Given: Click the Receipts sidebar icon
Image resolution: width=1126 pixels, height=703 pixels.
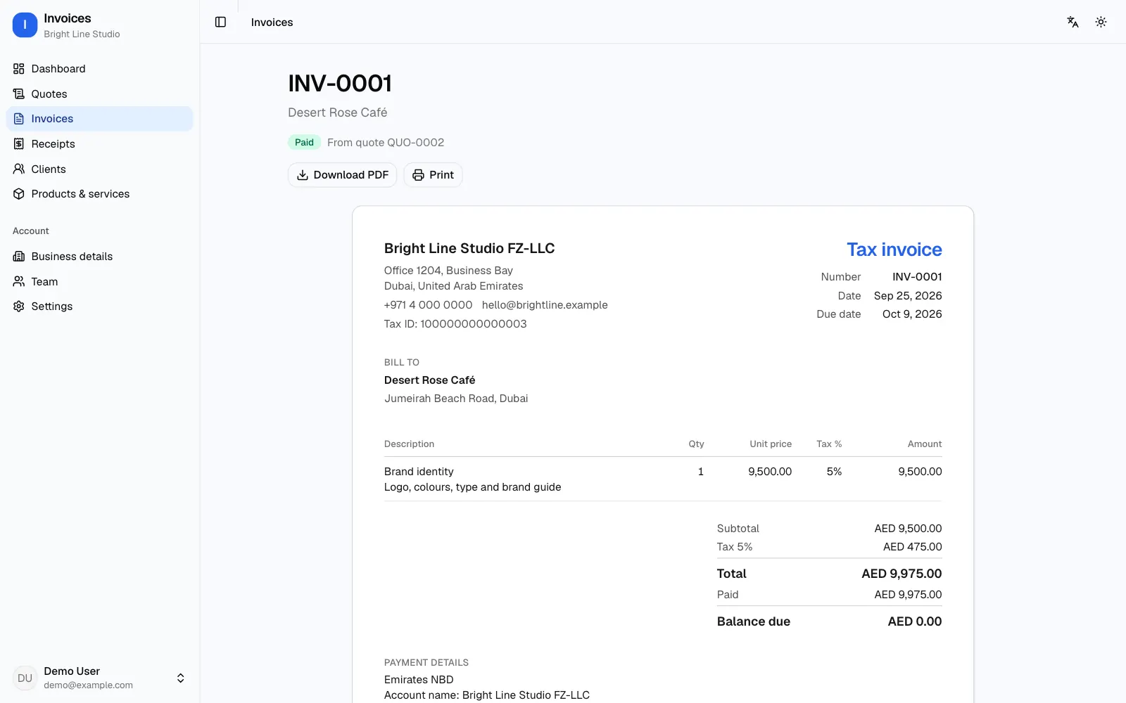Looking at the screenshot, I should [x=19, y=144].
